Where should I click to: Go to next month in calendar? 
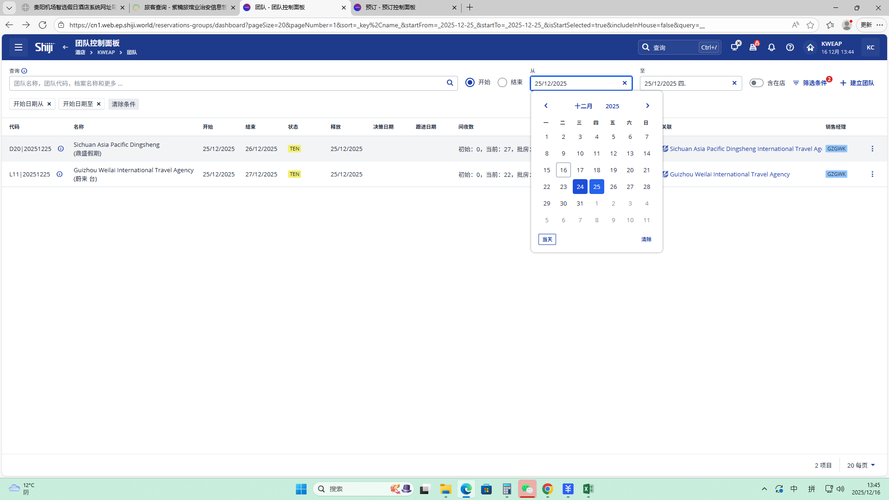click(x=647, y=106)
